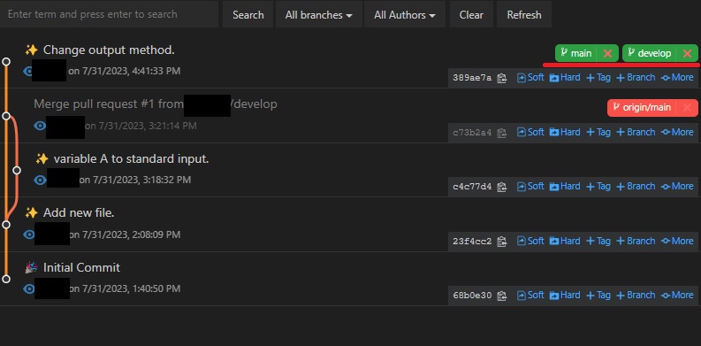
Task: Delete the develop branch with red X
Action: point(687,54)
